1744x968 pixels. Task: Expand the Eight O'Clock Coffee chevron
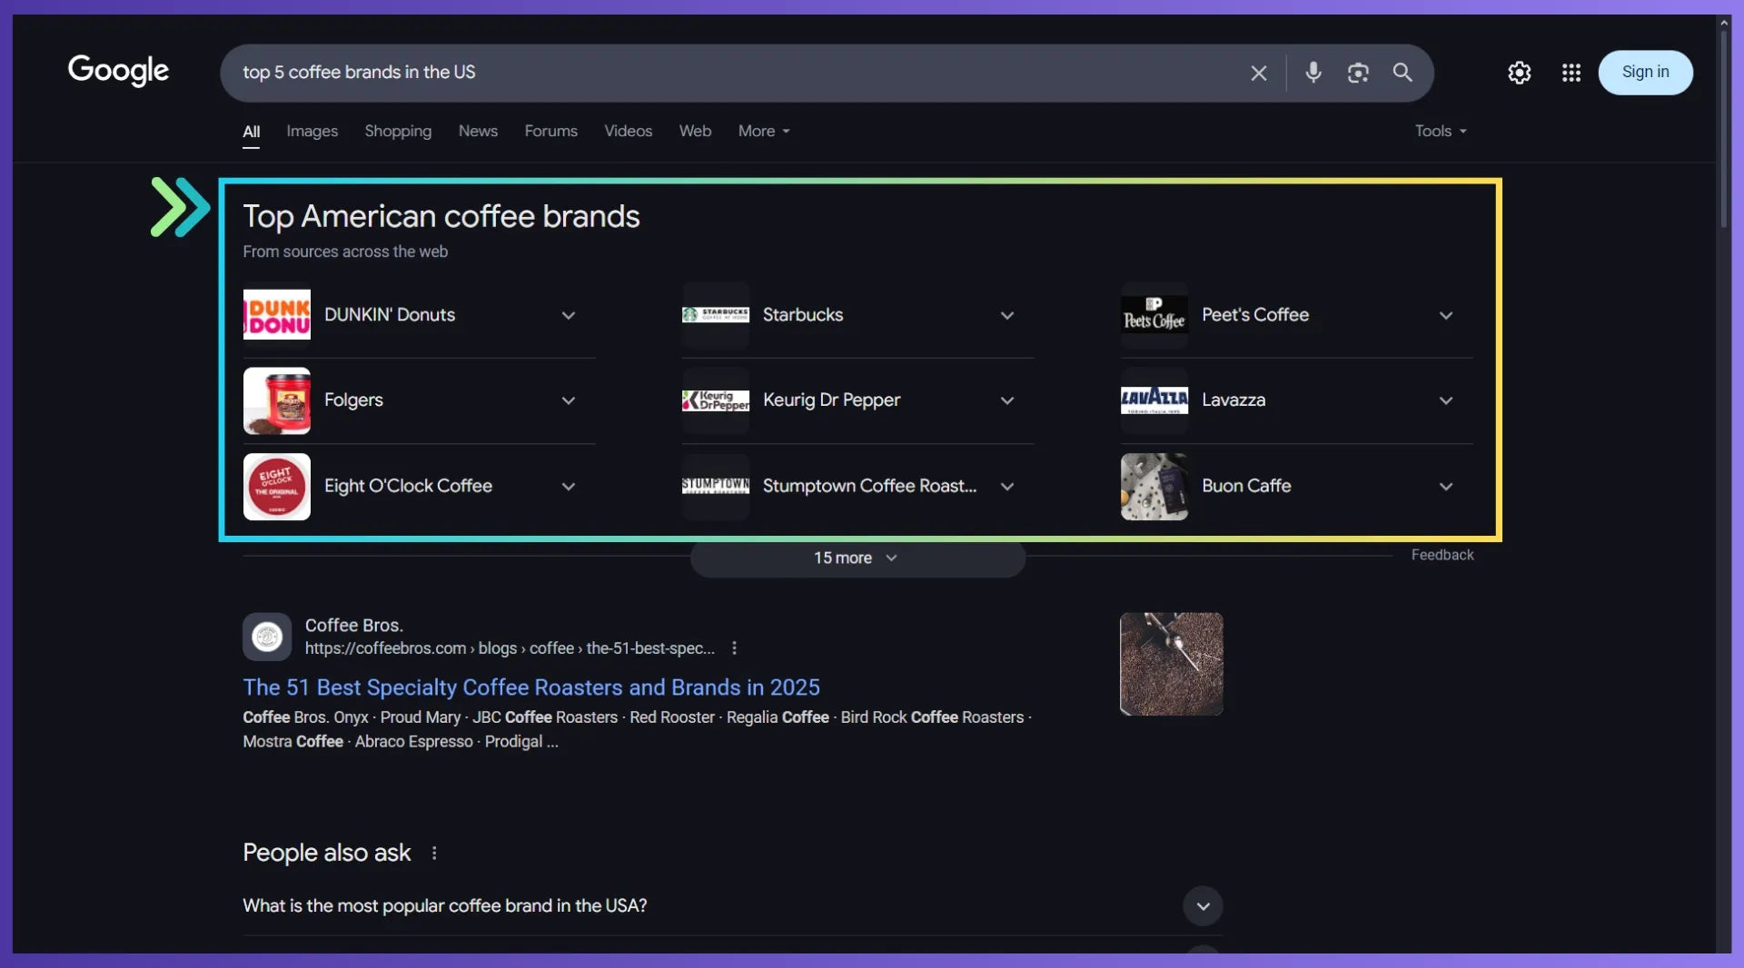pyautogui.click(x=569, y=487)
